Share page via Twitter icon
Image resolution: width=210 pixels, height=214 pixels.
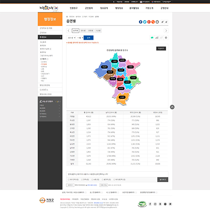tap(145, 22)
